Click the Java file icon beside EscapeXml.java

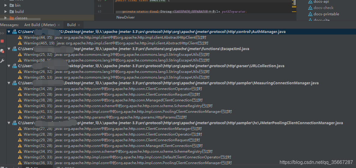tap(14, 49)
